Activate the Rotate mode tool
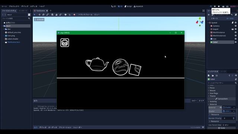Image resolution: width=238 pixels, height=134 pixels. coord(44,15)
